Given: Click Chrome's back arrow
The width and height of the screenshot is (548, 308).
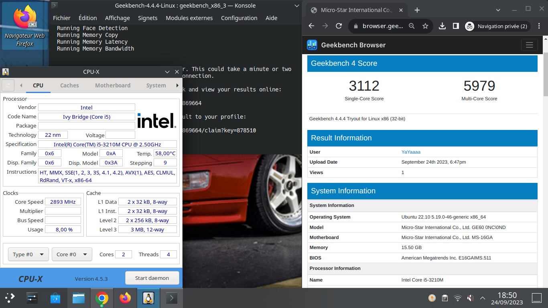Looking at the screenshot, I should coord(312,26).
